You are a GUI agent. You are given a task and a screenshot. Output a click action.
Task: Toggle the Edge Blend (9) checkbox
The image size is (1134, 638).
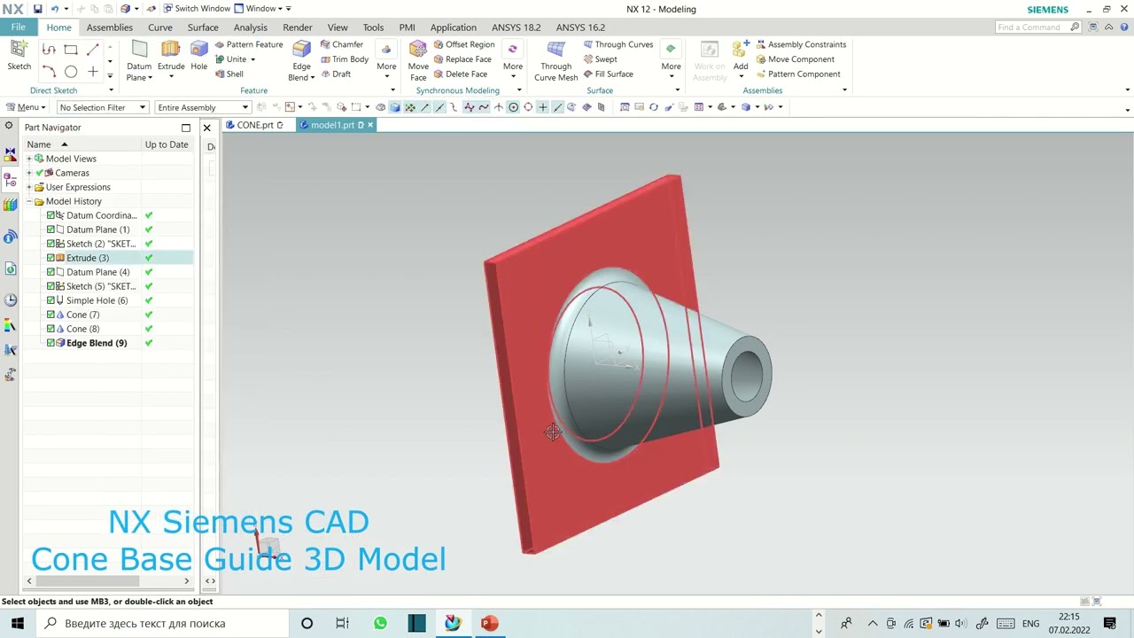(x=50, y=343)
